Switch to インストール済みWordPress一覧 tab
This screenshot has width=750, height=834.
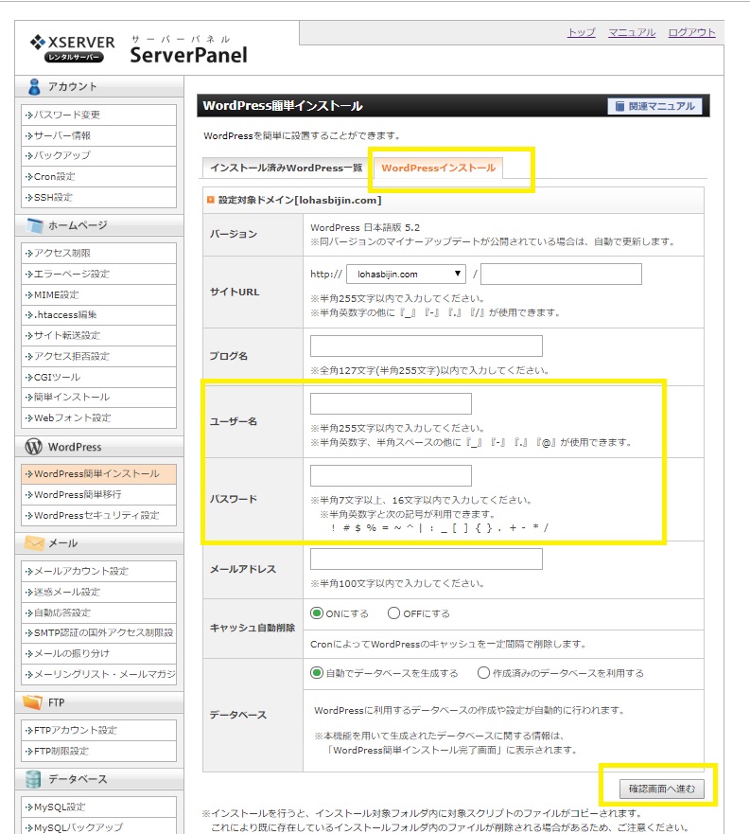click(x=286, y=169)
